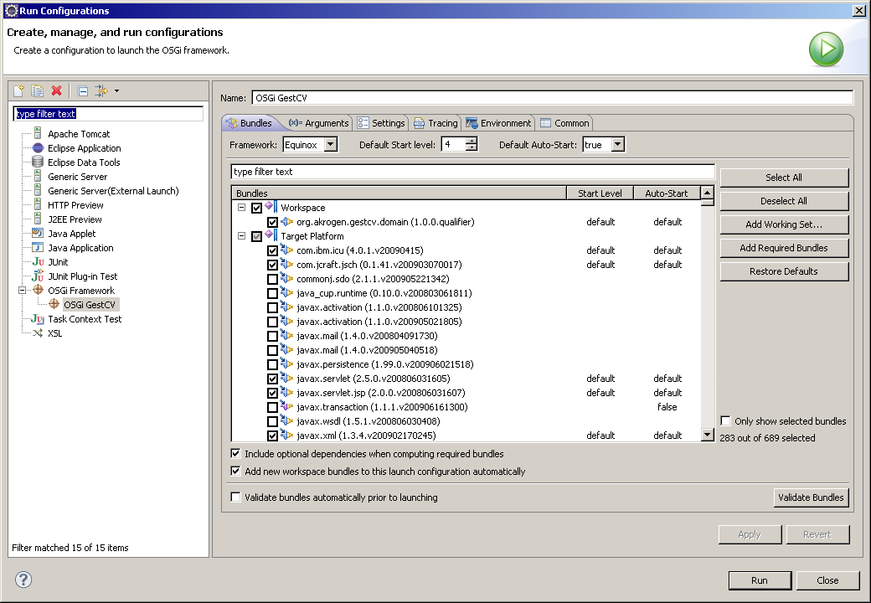Click the help question mark icon
The width and height of the screenshot is (871, 603).
coord(23,580)
